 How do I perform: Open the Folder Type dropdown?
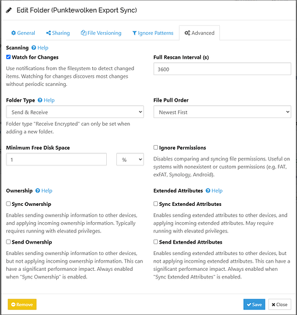tap(75, 112)
